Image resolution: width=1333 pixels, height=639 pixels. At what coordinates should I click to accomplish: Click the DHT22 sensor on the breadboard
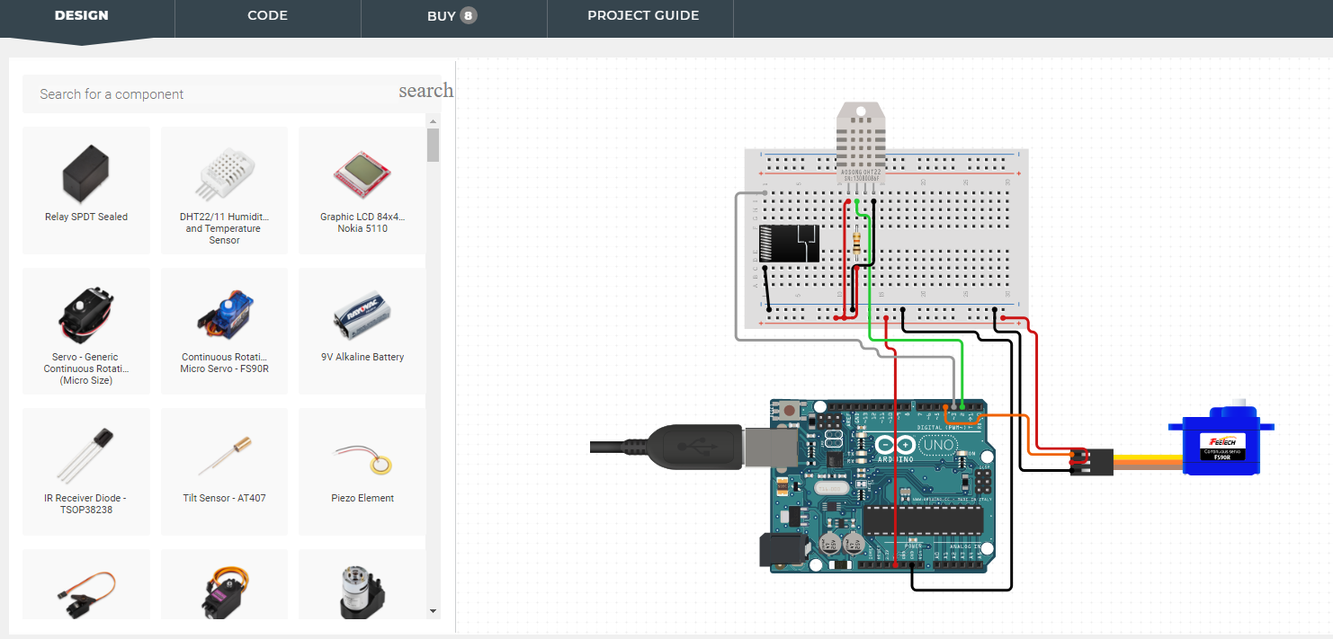tap(860, 144)
